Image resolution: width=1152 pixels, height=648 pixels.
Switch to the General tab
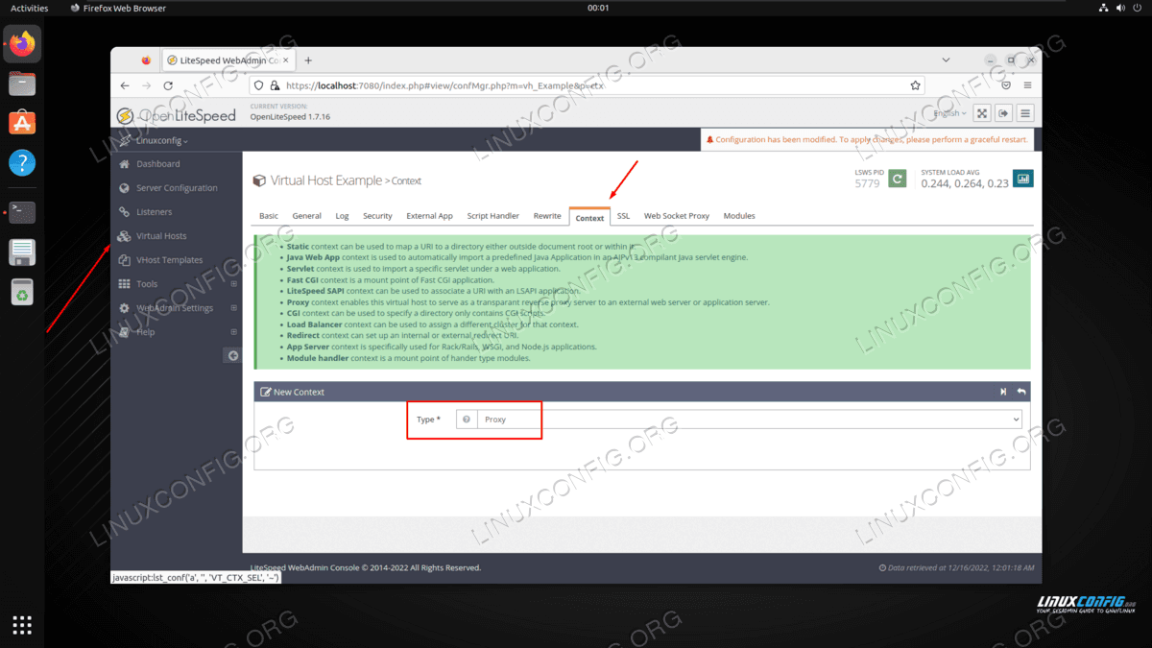pyautogui.click(x=307, y=216)
